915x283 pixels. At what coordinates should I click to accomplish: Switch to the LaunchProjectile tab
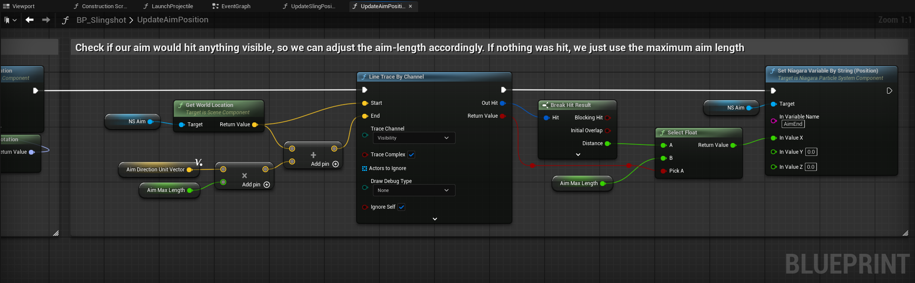[172, 6]
